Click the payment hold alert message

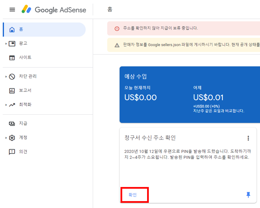[160, 28]
